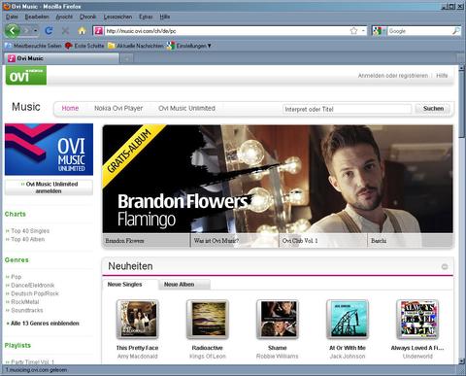Open the address bar URL dropdown arrow
Image resolution: width=466 pixels, height=376 pixels.
[x=363, y=31]
